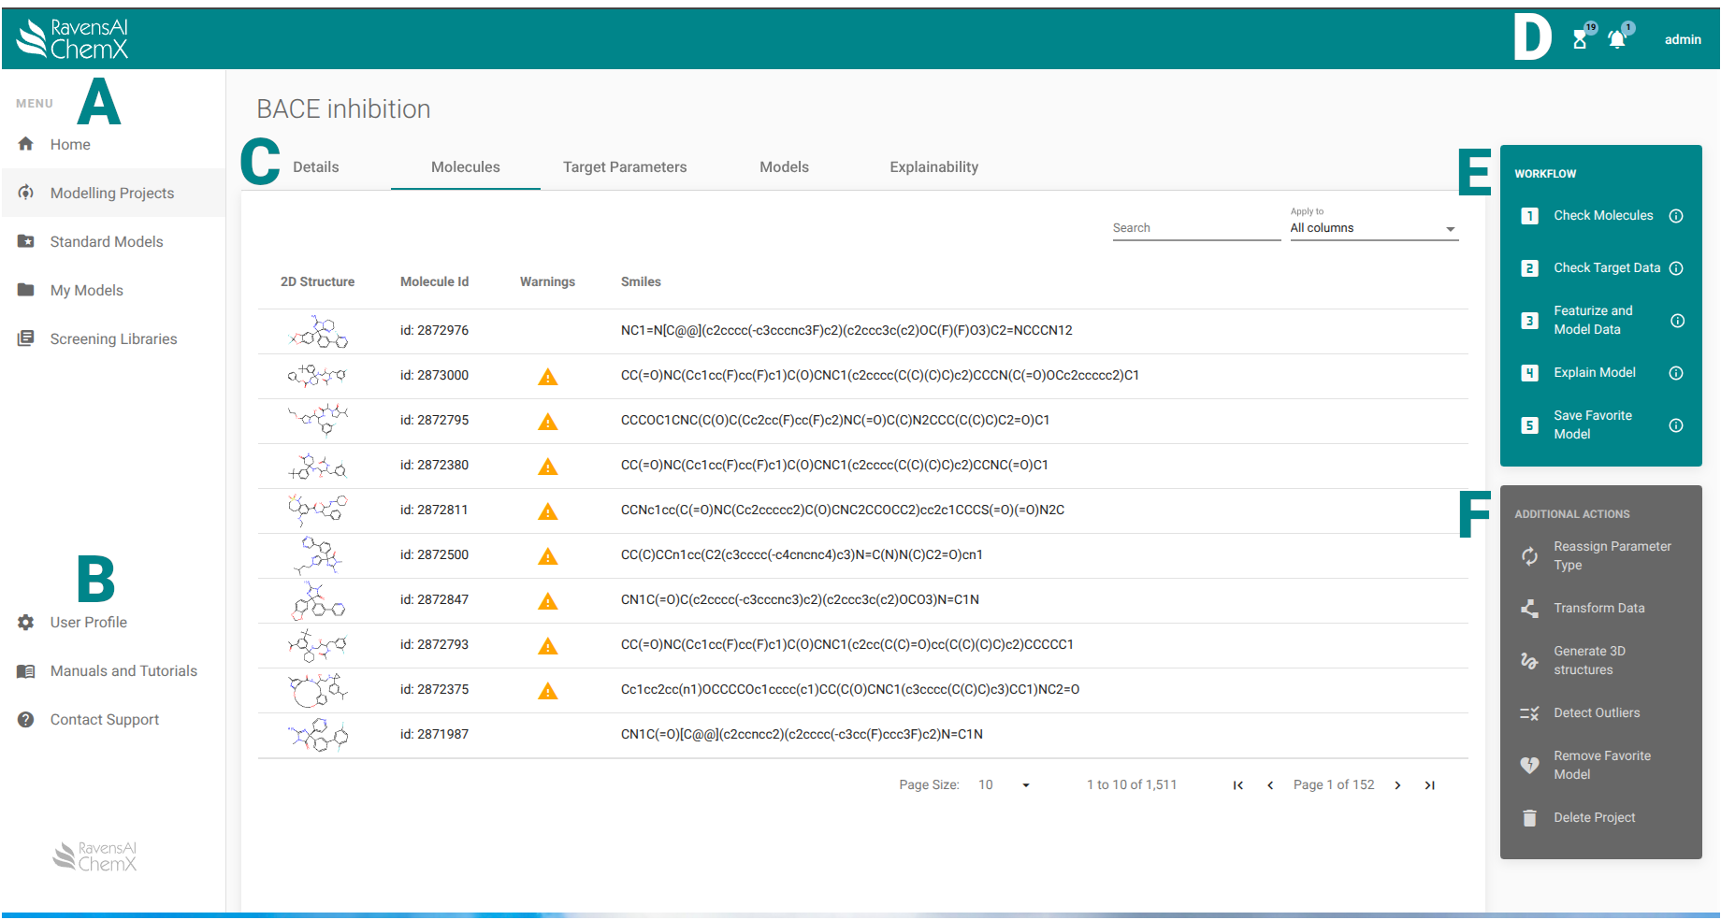Image resolution: width=1721 pixels, height=920 pixels.
Task: Open the Apply to columns dropdown
Action: pos(1373,228)
